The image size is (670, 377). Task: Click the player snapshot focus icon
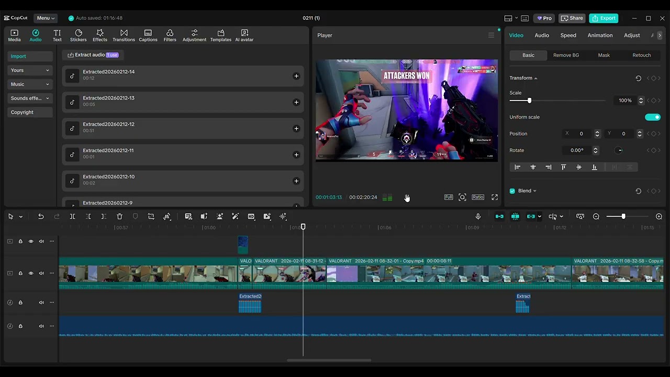tap(462, 197)
